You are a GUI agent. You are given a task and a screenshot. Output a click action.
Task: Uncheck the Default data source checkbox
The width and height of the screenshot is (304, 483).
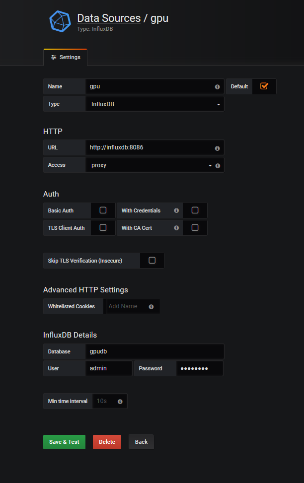pyautogui.click(x=264, y=86)
